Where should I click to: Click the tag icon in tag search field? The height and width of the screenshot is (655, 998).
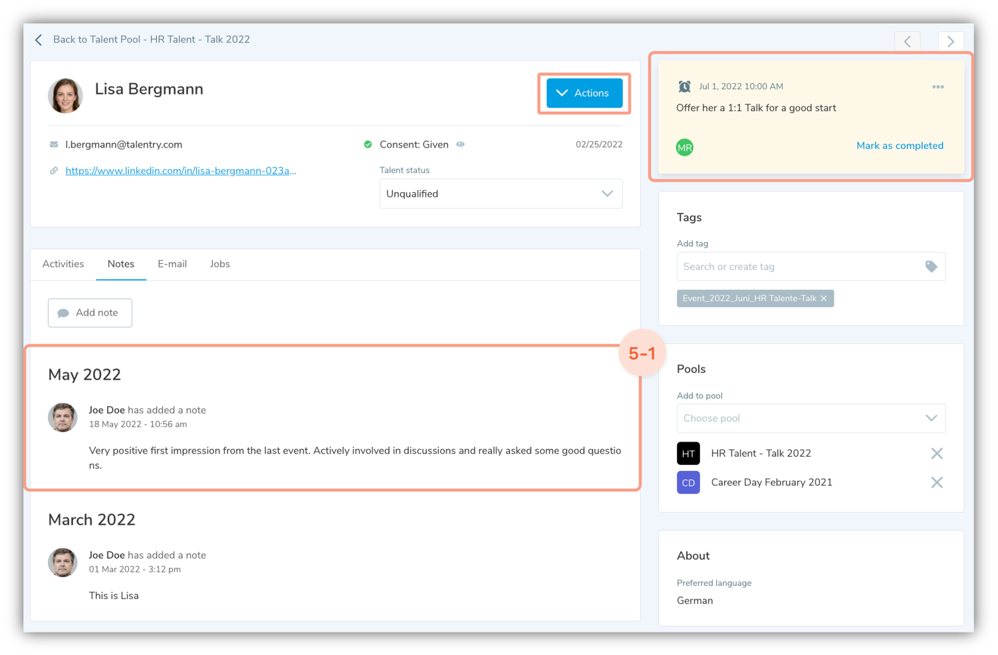click(931, 267)
